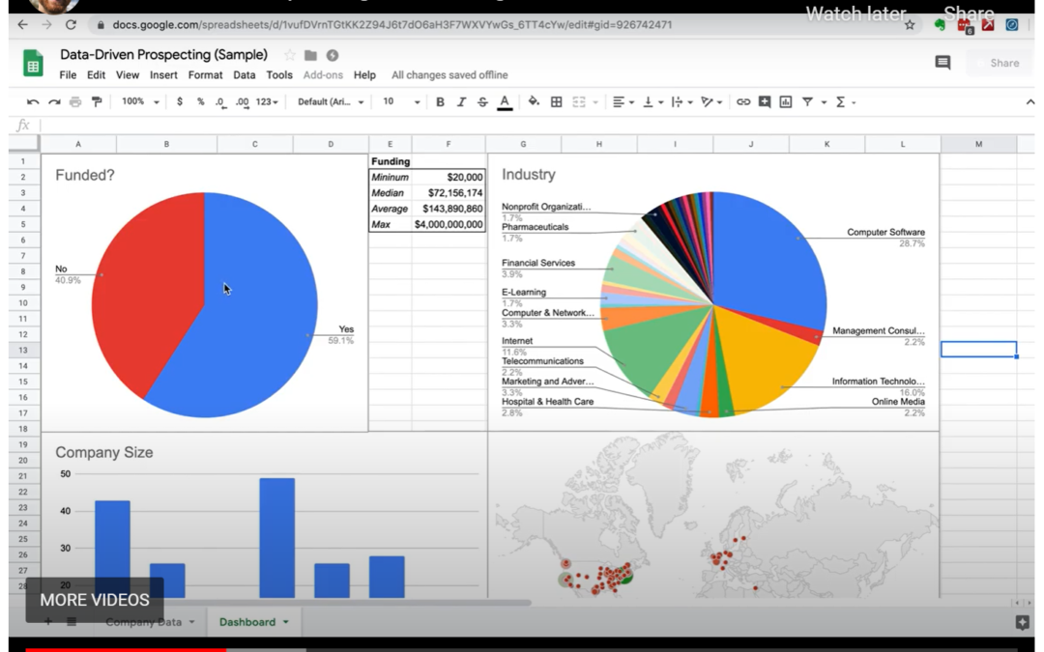The height and width of the screenshot is (652, 1044).
Task: Collapse the toolbar with chevron icon
Action: pyautogui.click(x=1029, y=101)
